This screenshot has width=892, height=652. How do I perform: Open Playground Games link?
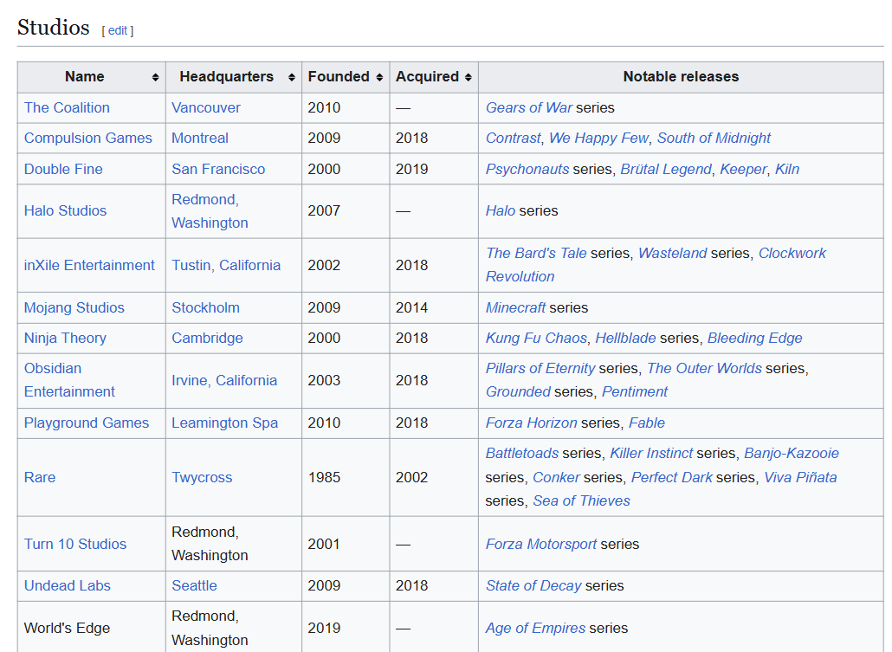[x=87, y=423]
